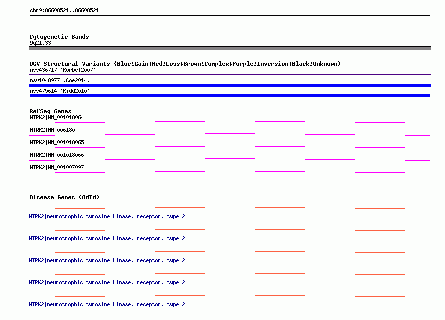Open the second NTRK2 neurotrophic tyrosine kinase link
This screenshot has width=445, height=320.
[107, 239]
